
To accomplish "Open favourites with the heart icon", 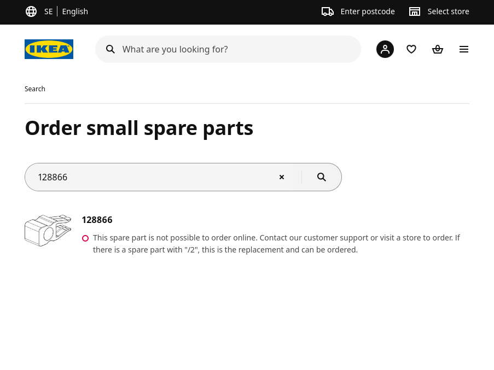I will click(x=411, y=49).
